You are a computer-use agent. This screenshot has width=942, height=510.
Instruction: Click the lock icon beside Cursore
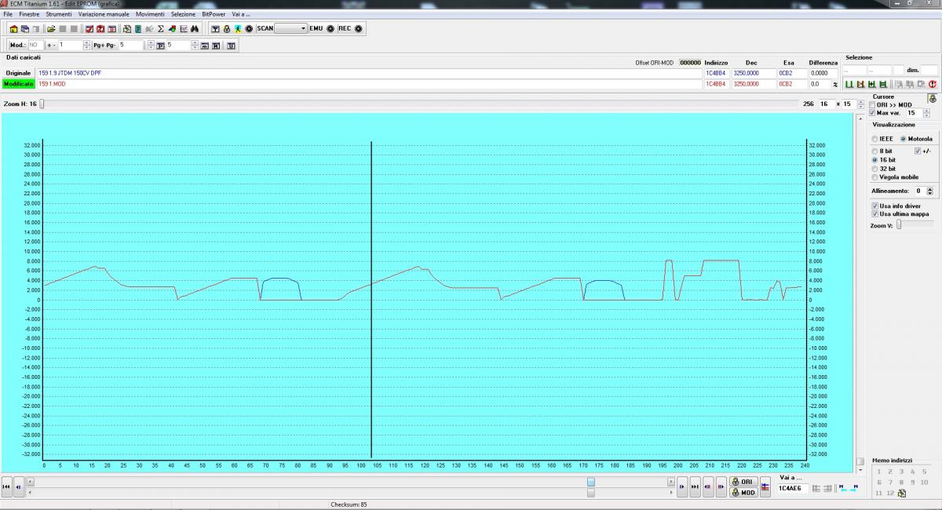932,98
